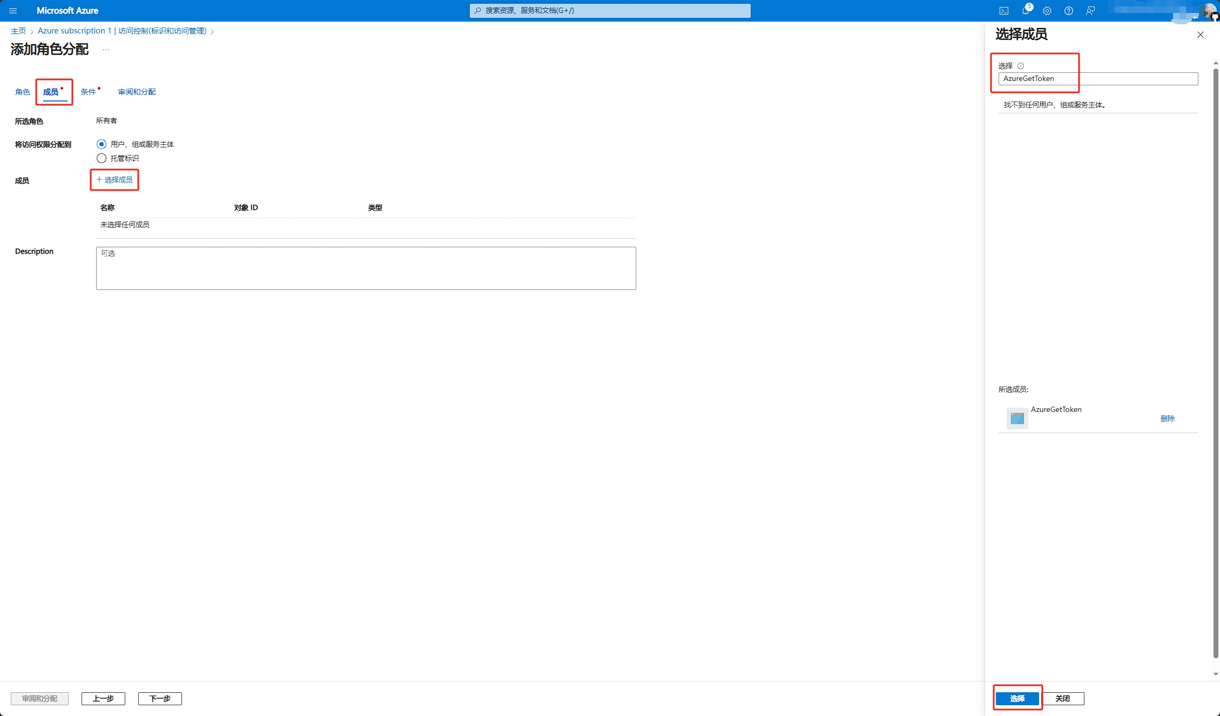Select 用户、组或服务主体 radio option

(x=102, y=144)
